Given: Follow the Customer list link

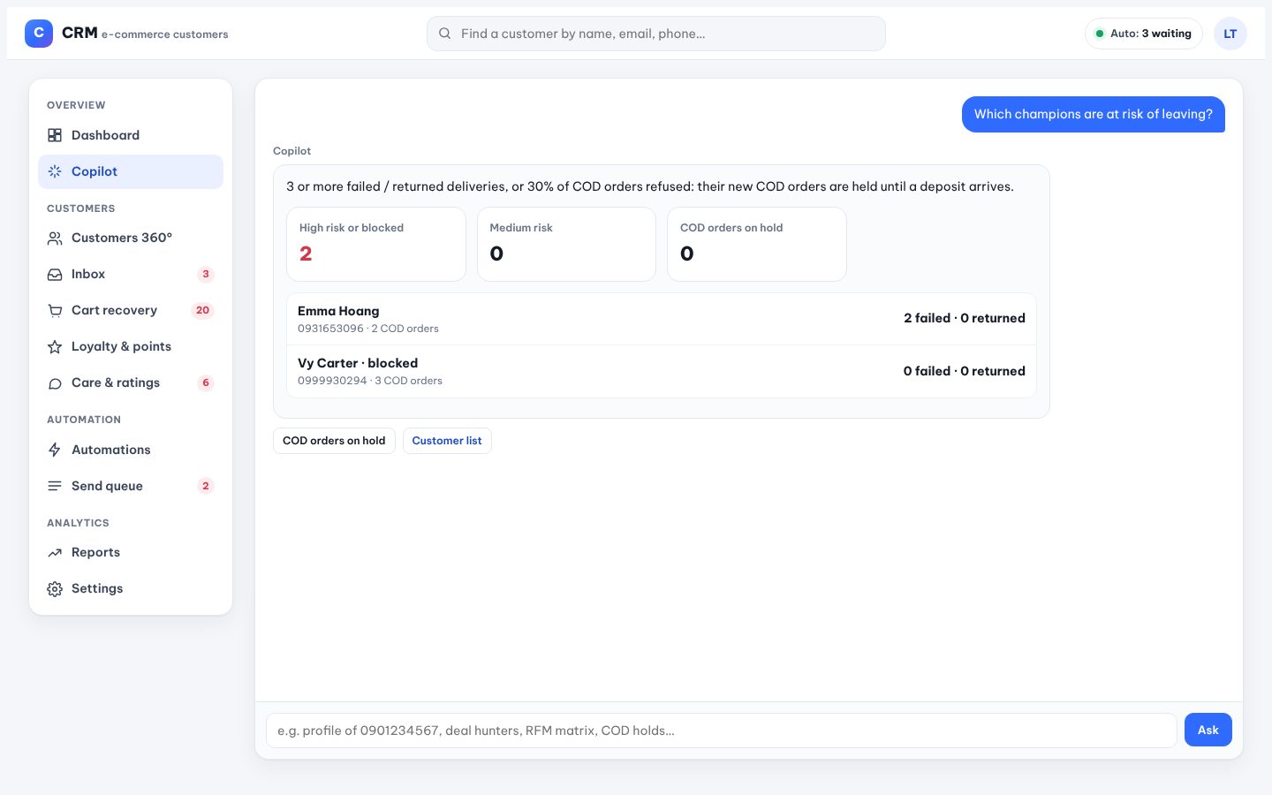Looking at the screenshot, I should 447,441.
